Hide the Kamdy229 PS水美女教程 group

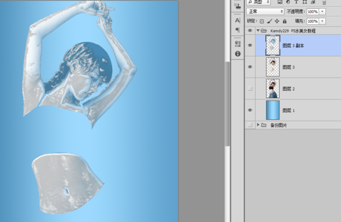(x=250, y=31)
